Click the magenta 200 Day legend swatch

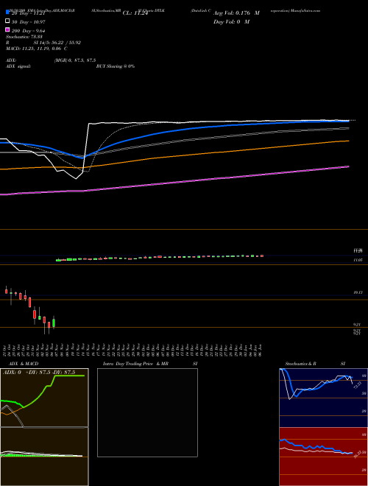(7, 30)
